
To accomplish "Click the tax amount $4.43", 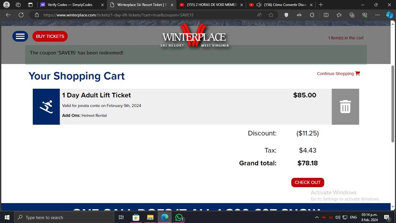I will pos(308,150).
